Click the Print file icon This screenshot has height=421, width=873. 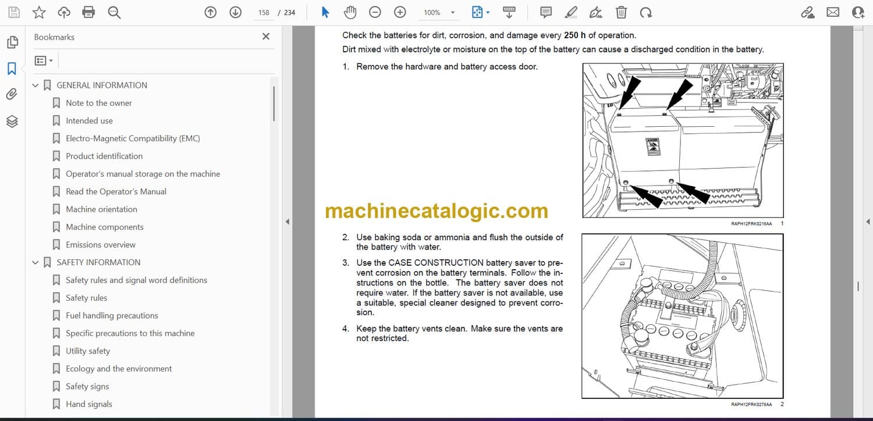point(88,12)
